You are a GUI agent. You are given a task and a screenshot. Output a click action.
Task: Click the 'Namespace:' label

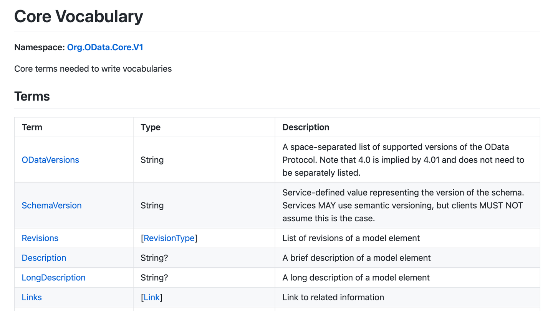pyautogui.click(x=40, y=47)
